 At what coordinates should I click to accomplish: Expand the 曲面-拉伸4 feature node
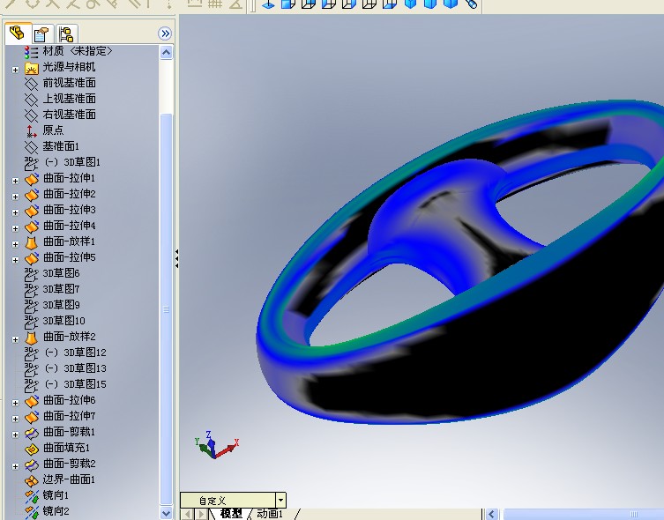tap(15, 228)
